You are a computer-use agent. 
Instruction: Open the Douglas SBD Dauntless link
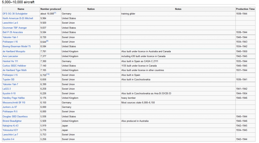point(15,117)
